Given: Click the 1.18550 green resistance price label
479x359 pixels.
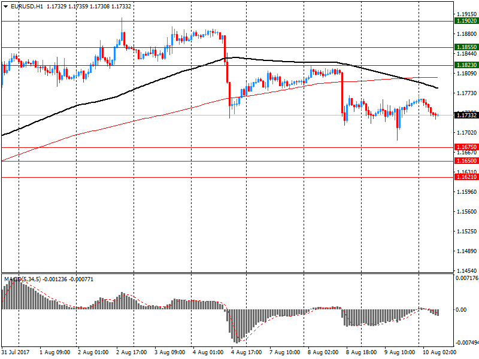Looking at the screenshot, I should coord(466,47).
